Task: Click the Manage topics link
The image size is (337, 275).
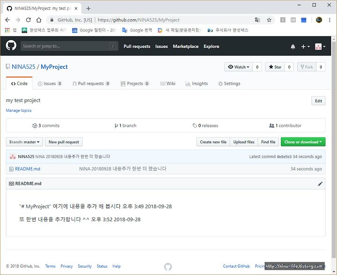Action: 19,110
